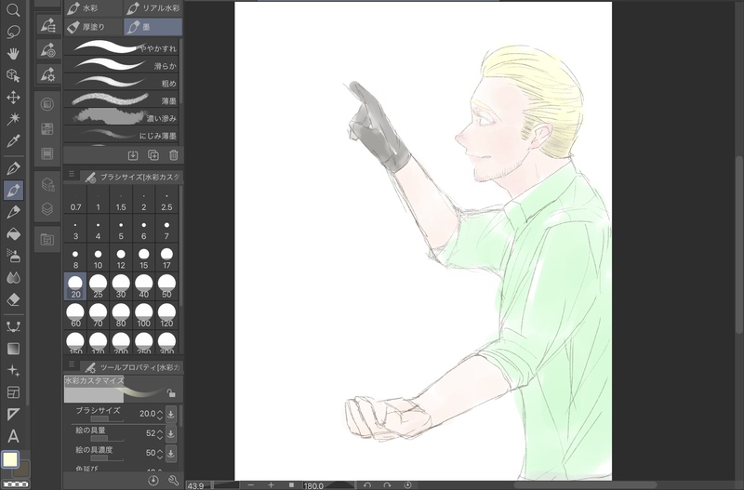The image size is (744, 490).
Task: Select the Fill bucket tool
Action: point(13,234)
